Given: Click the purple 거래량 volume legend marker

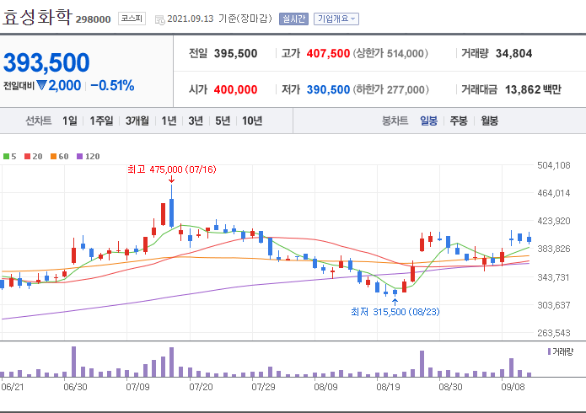Looking at the screenshot, I should tap(549, 351).
